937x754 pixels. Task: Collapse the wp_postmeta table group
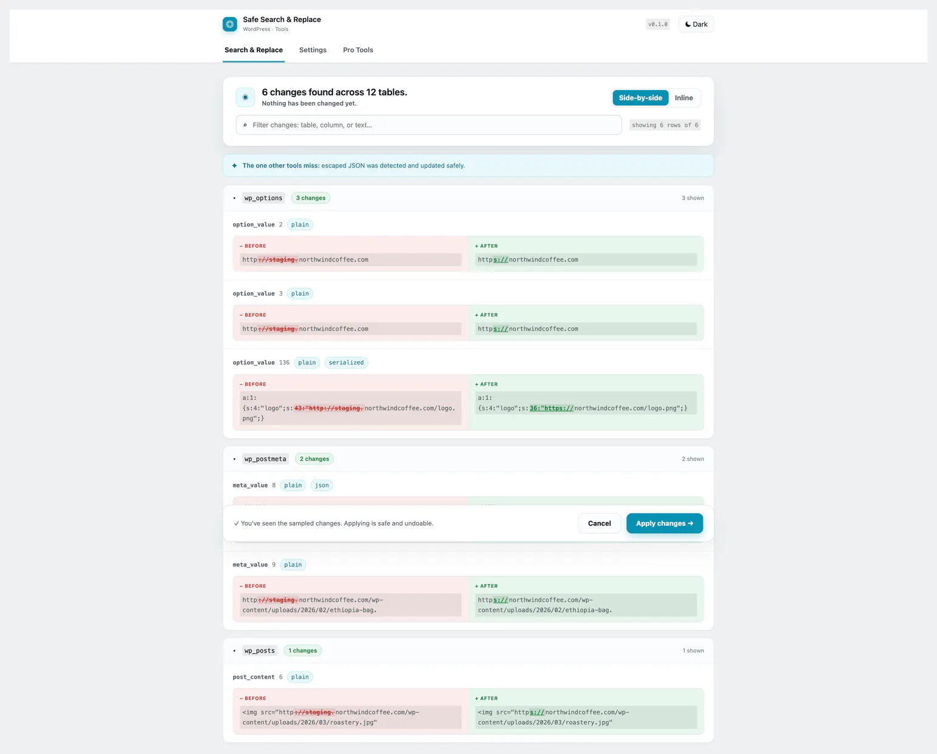(x=234, y=459)
